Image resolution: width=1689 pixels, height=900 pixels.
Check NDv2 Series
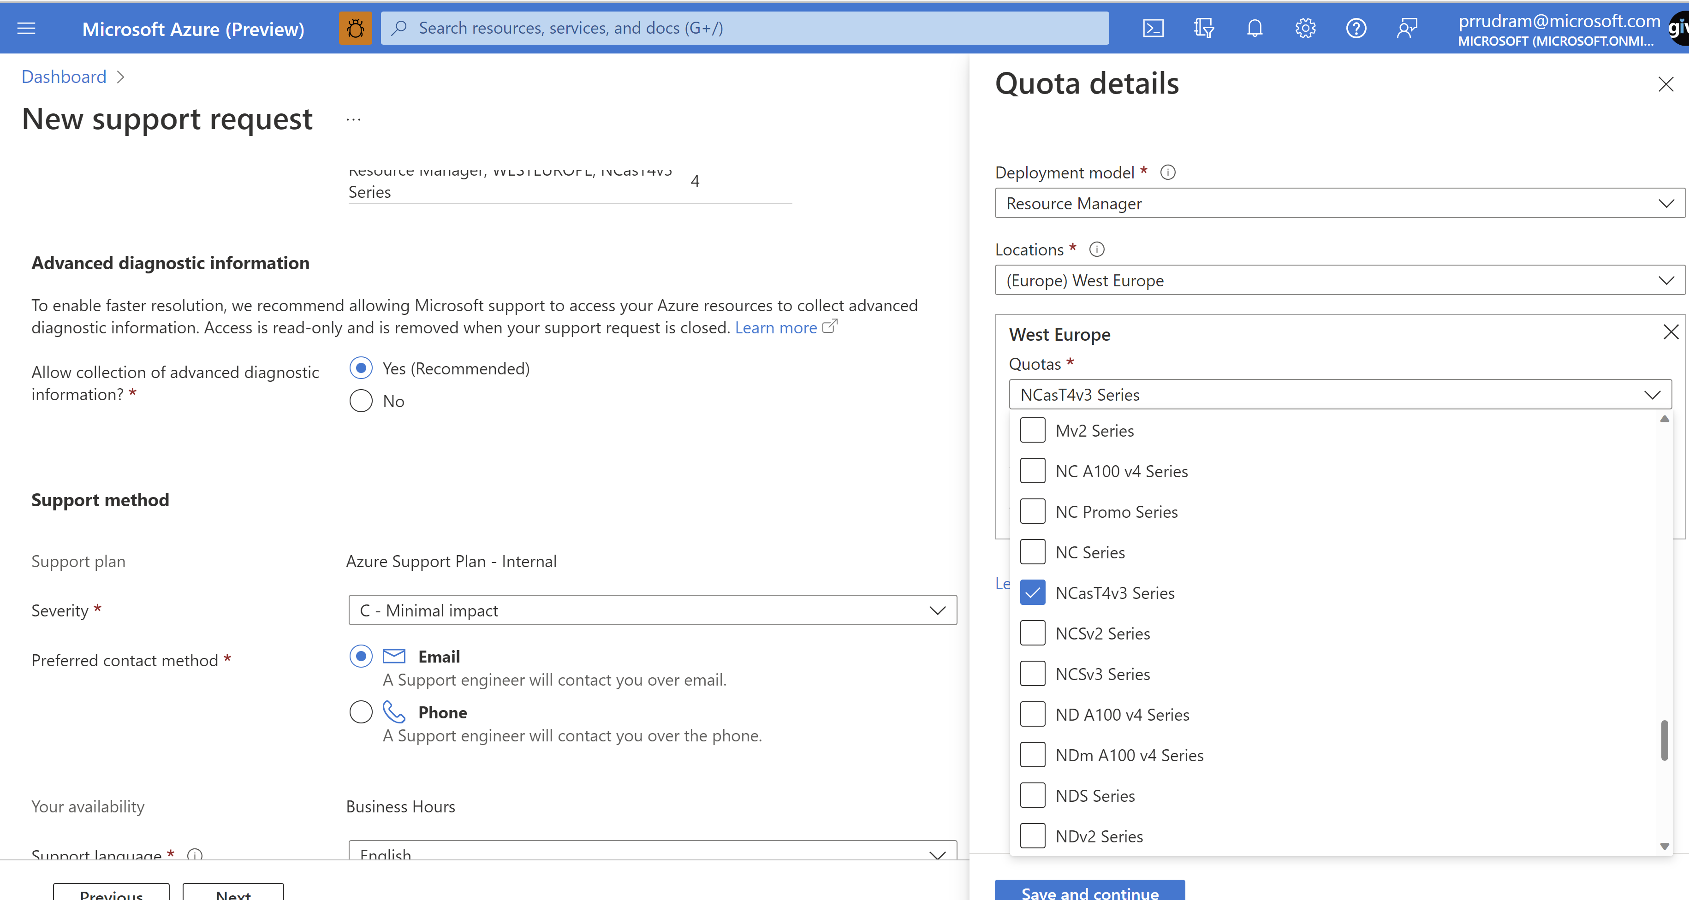(x=1033, y=836)
